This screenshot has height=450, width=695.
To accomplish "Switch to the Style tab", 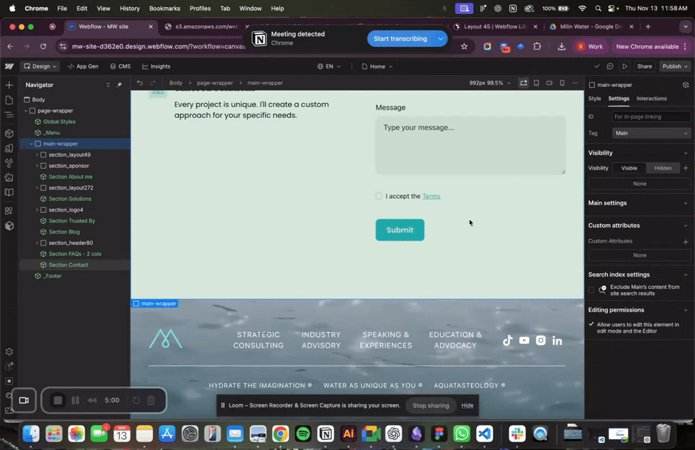I will (x=595, y=98).
